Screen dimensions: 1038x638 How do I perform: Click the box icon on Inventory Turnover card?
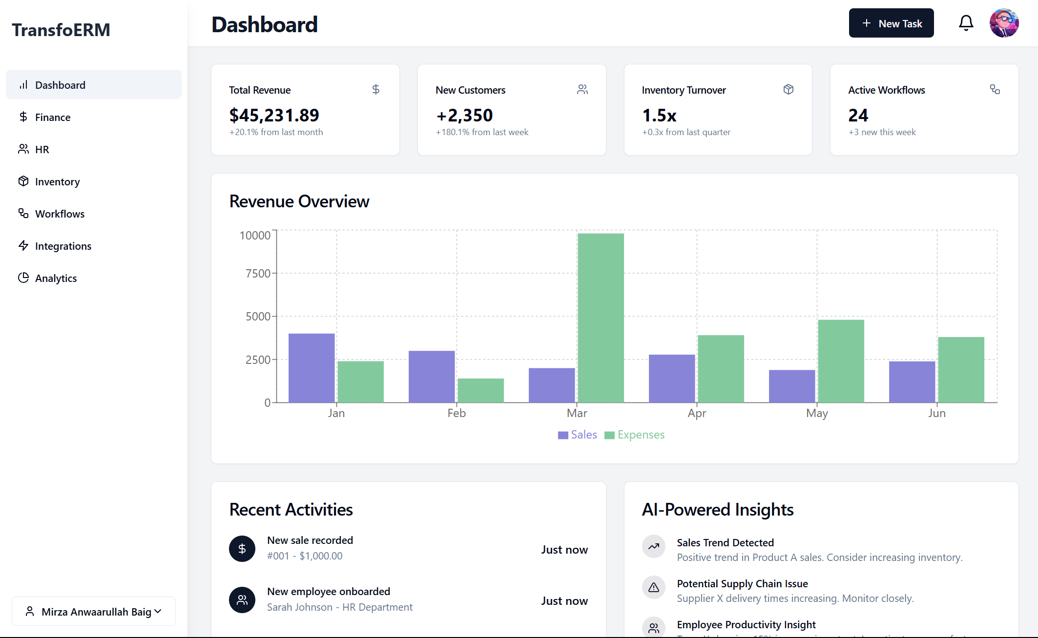[788, 89]
